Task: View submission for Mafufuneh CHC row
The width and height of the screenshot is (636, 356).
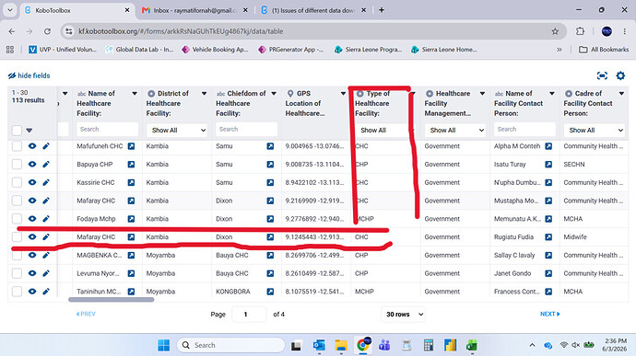Action: pyautogui.click(x=32, y=146)
